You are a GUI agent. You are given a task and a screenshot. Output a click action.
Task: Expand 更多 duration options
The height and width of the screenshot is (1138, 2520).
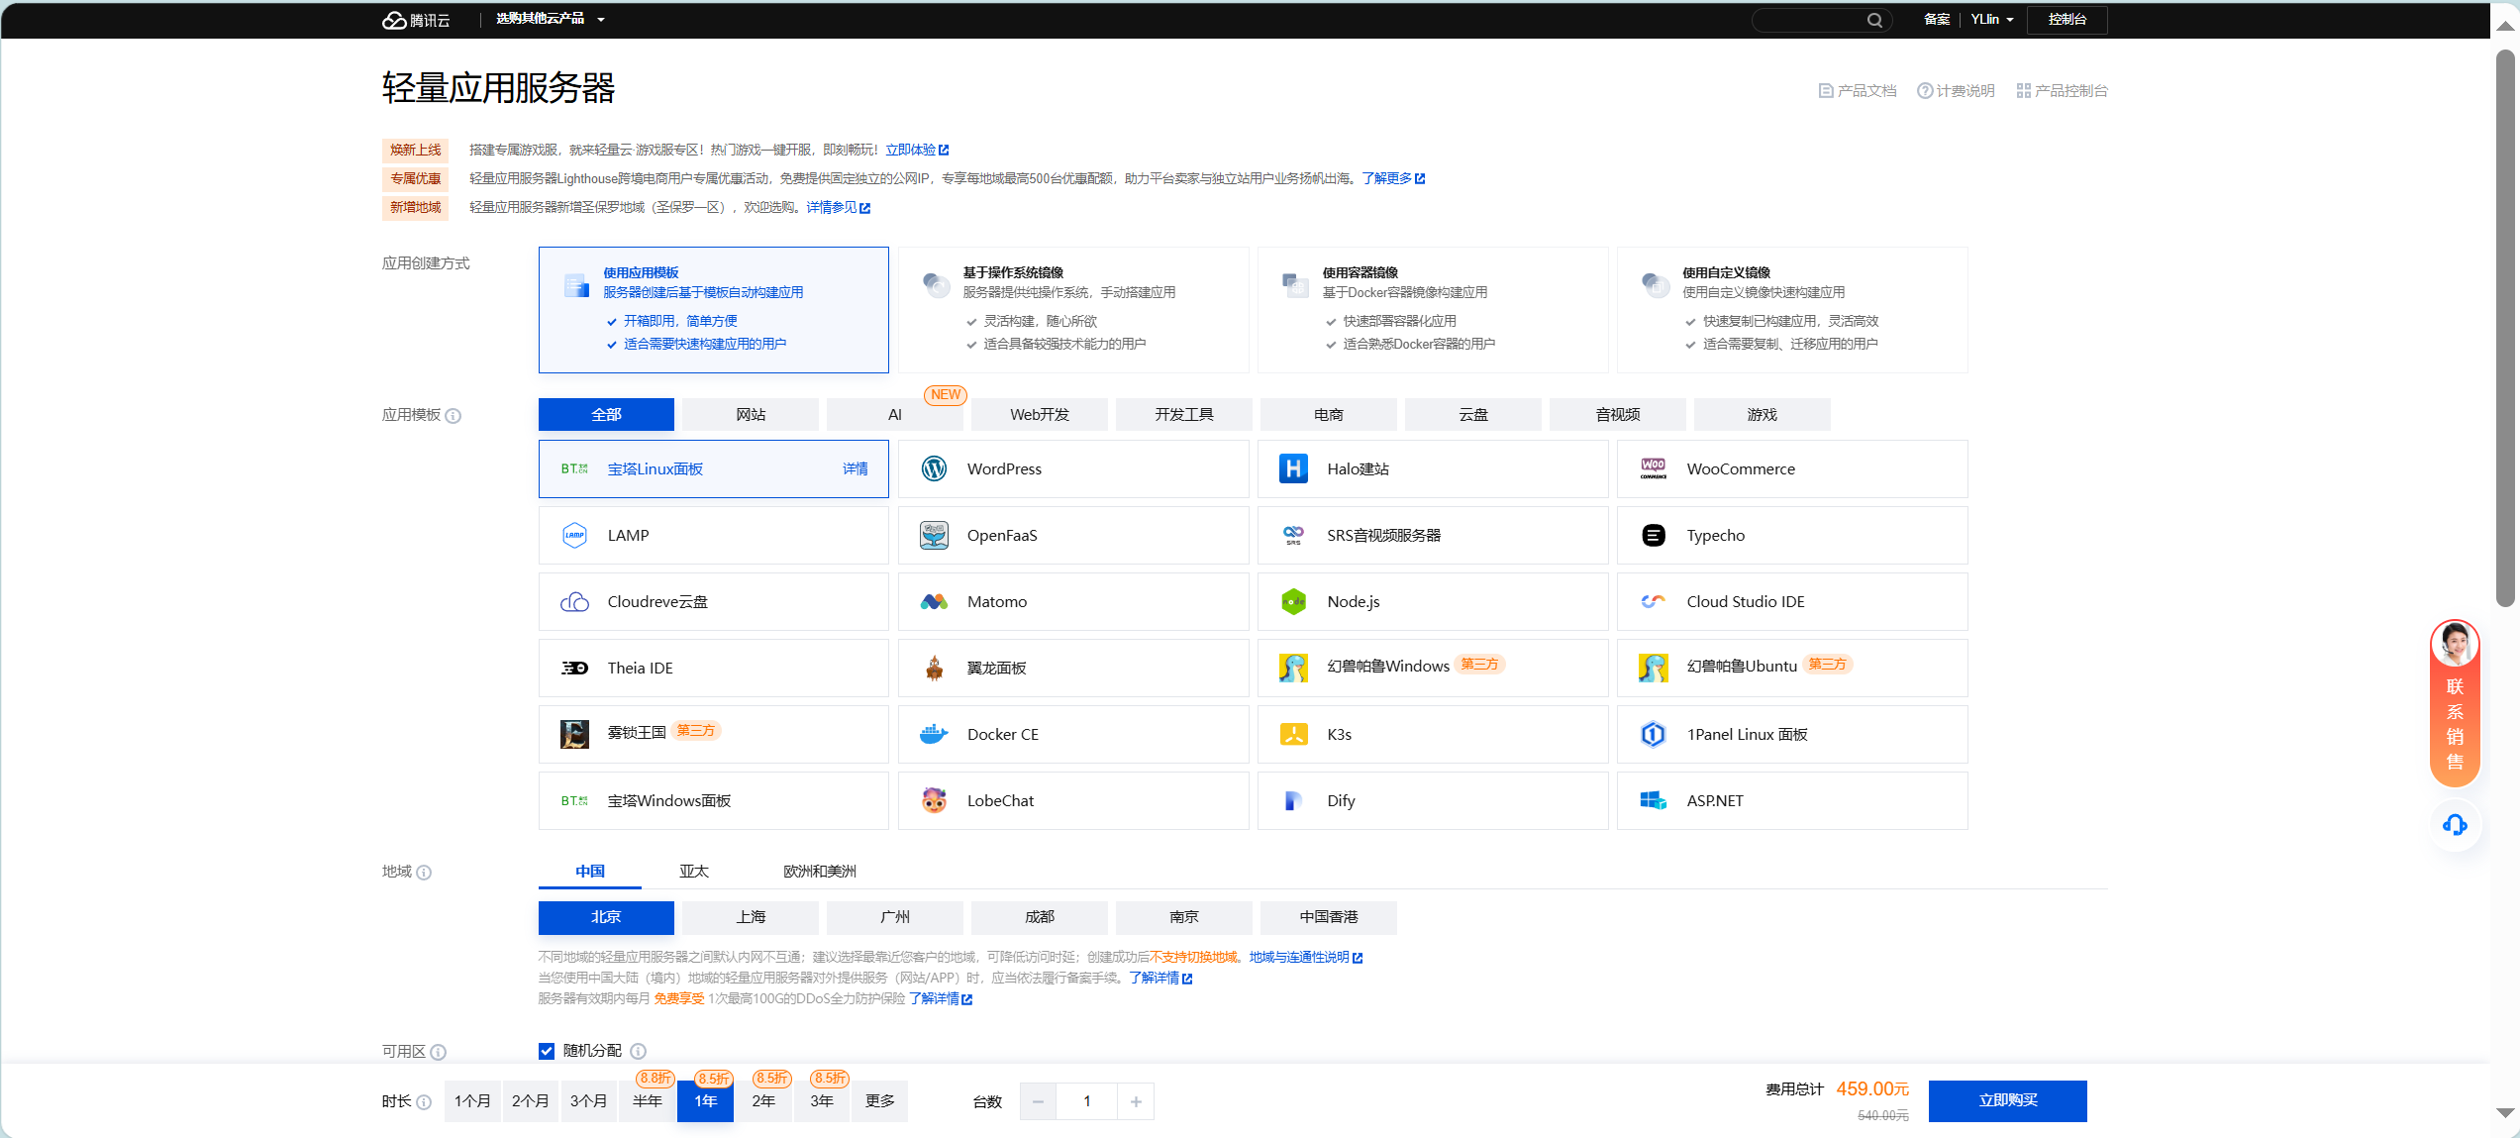tap(879, 1101)
